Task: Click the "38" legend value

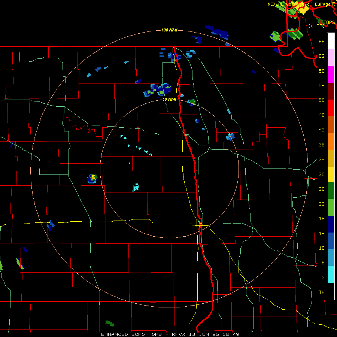Action: pos(322,145)
